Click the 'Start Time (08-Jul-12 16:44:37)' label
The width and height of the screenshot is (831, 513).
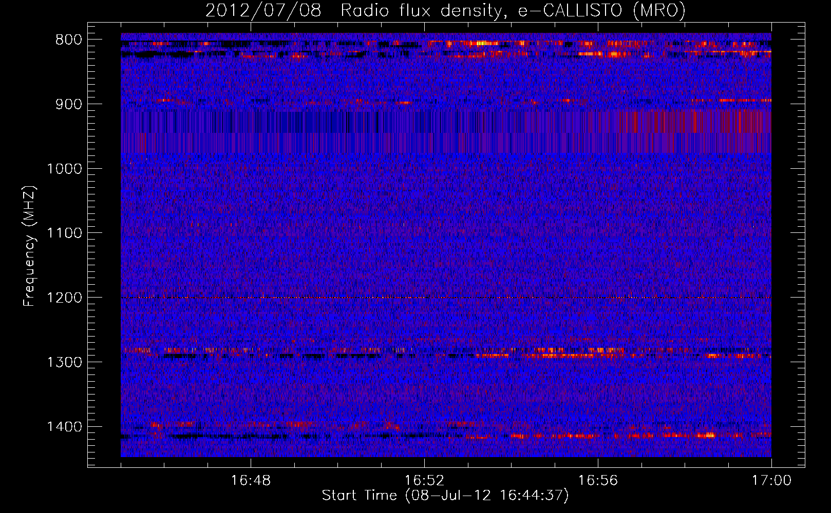click(x=445, y=496)
